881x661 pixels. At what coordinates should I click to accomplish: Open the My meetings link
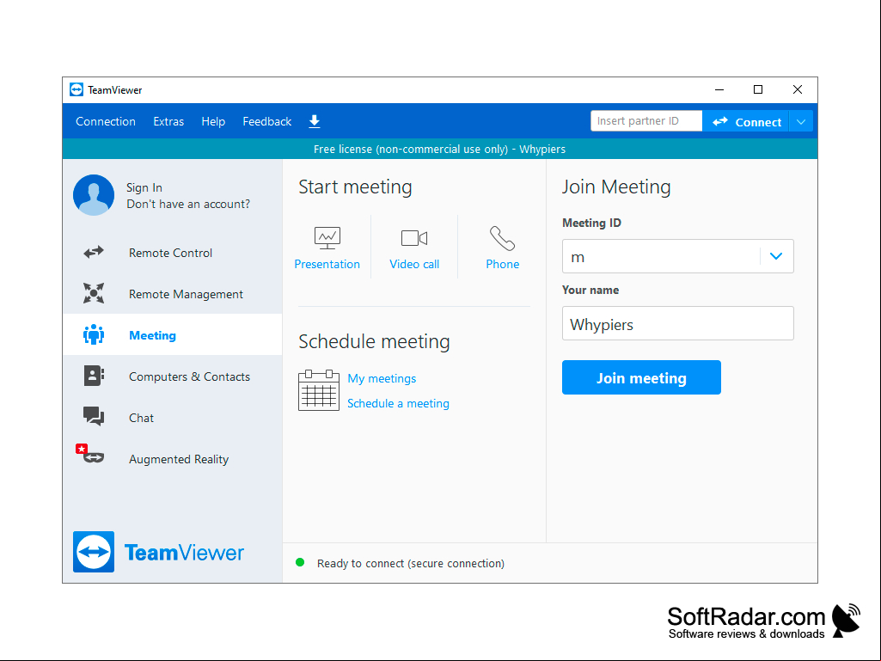coord(382,378)
